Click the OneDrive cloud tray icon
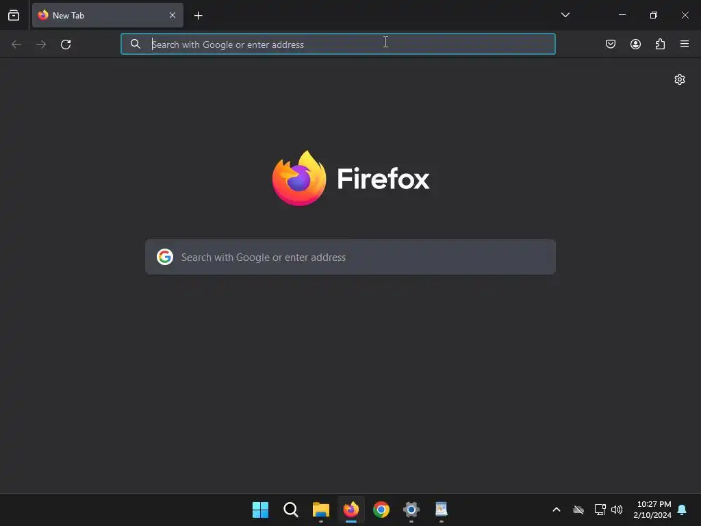The image size is (701, 526). [578, 510]
